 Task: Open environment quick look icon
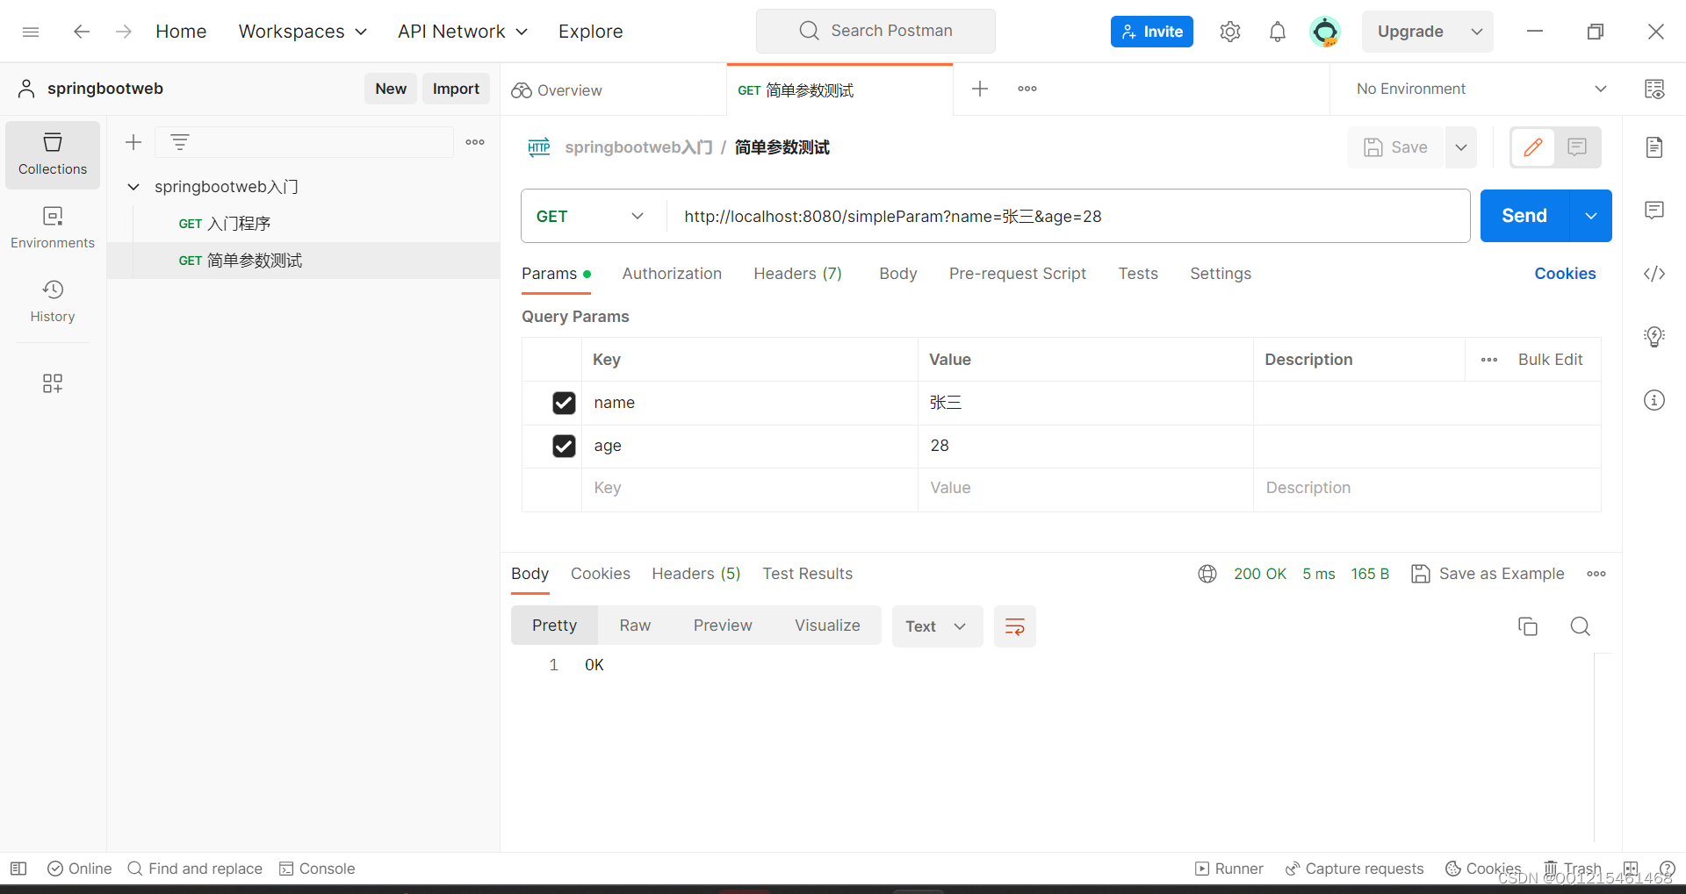coord(1654,89)
